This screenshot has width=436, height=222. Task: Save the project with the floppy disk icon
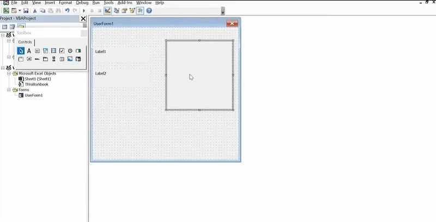click(26, 10)
